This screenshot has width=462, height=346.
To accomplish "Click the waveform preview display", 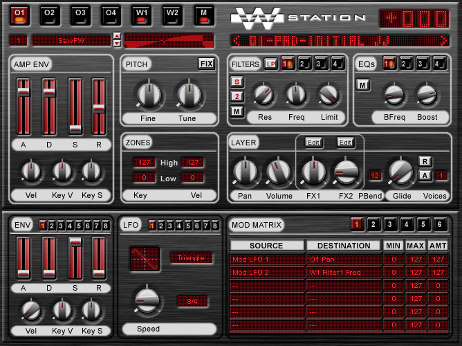I will 169,40.
